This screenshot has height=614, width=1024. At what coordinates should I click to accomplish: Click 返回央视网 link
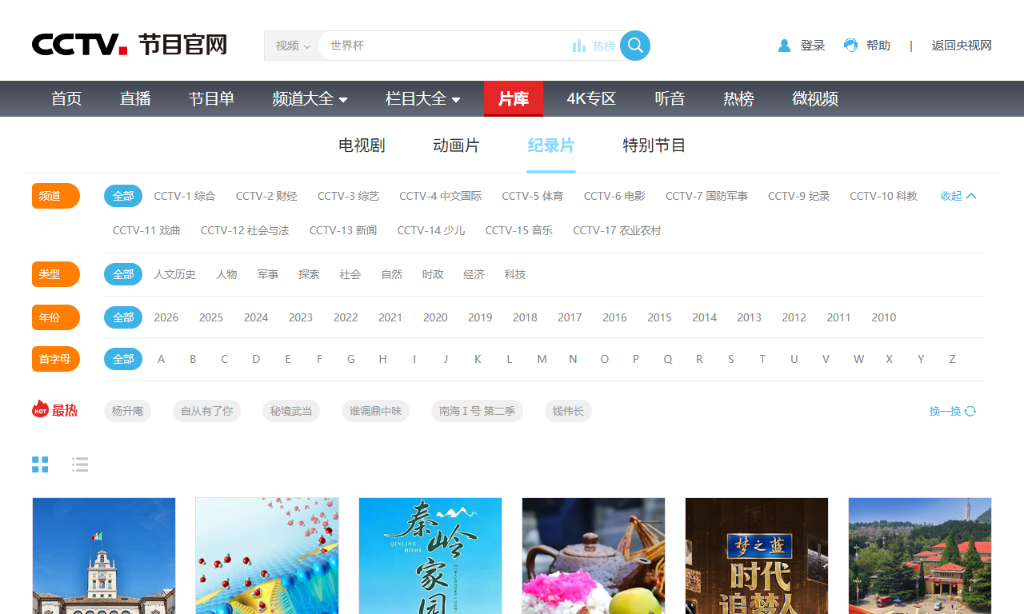(x=962, y=46)
